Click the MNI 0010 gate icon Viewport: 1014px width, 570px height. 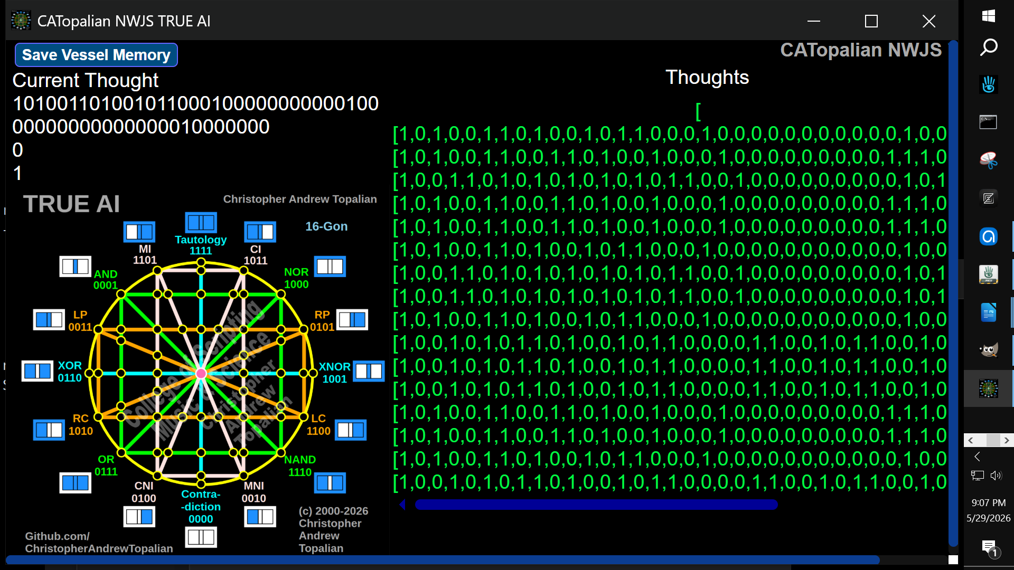click(260, 517)
